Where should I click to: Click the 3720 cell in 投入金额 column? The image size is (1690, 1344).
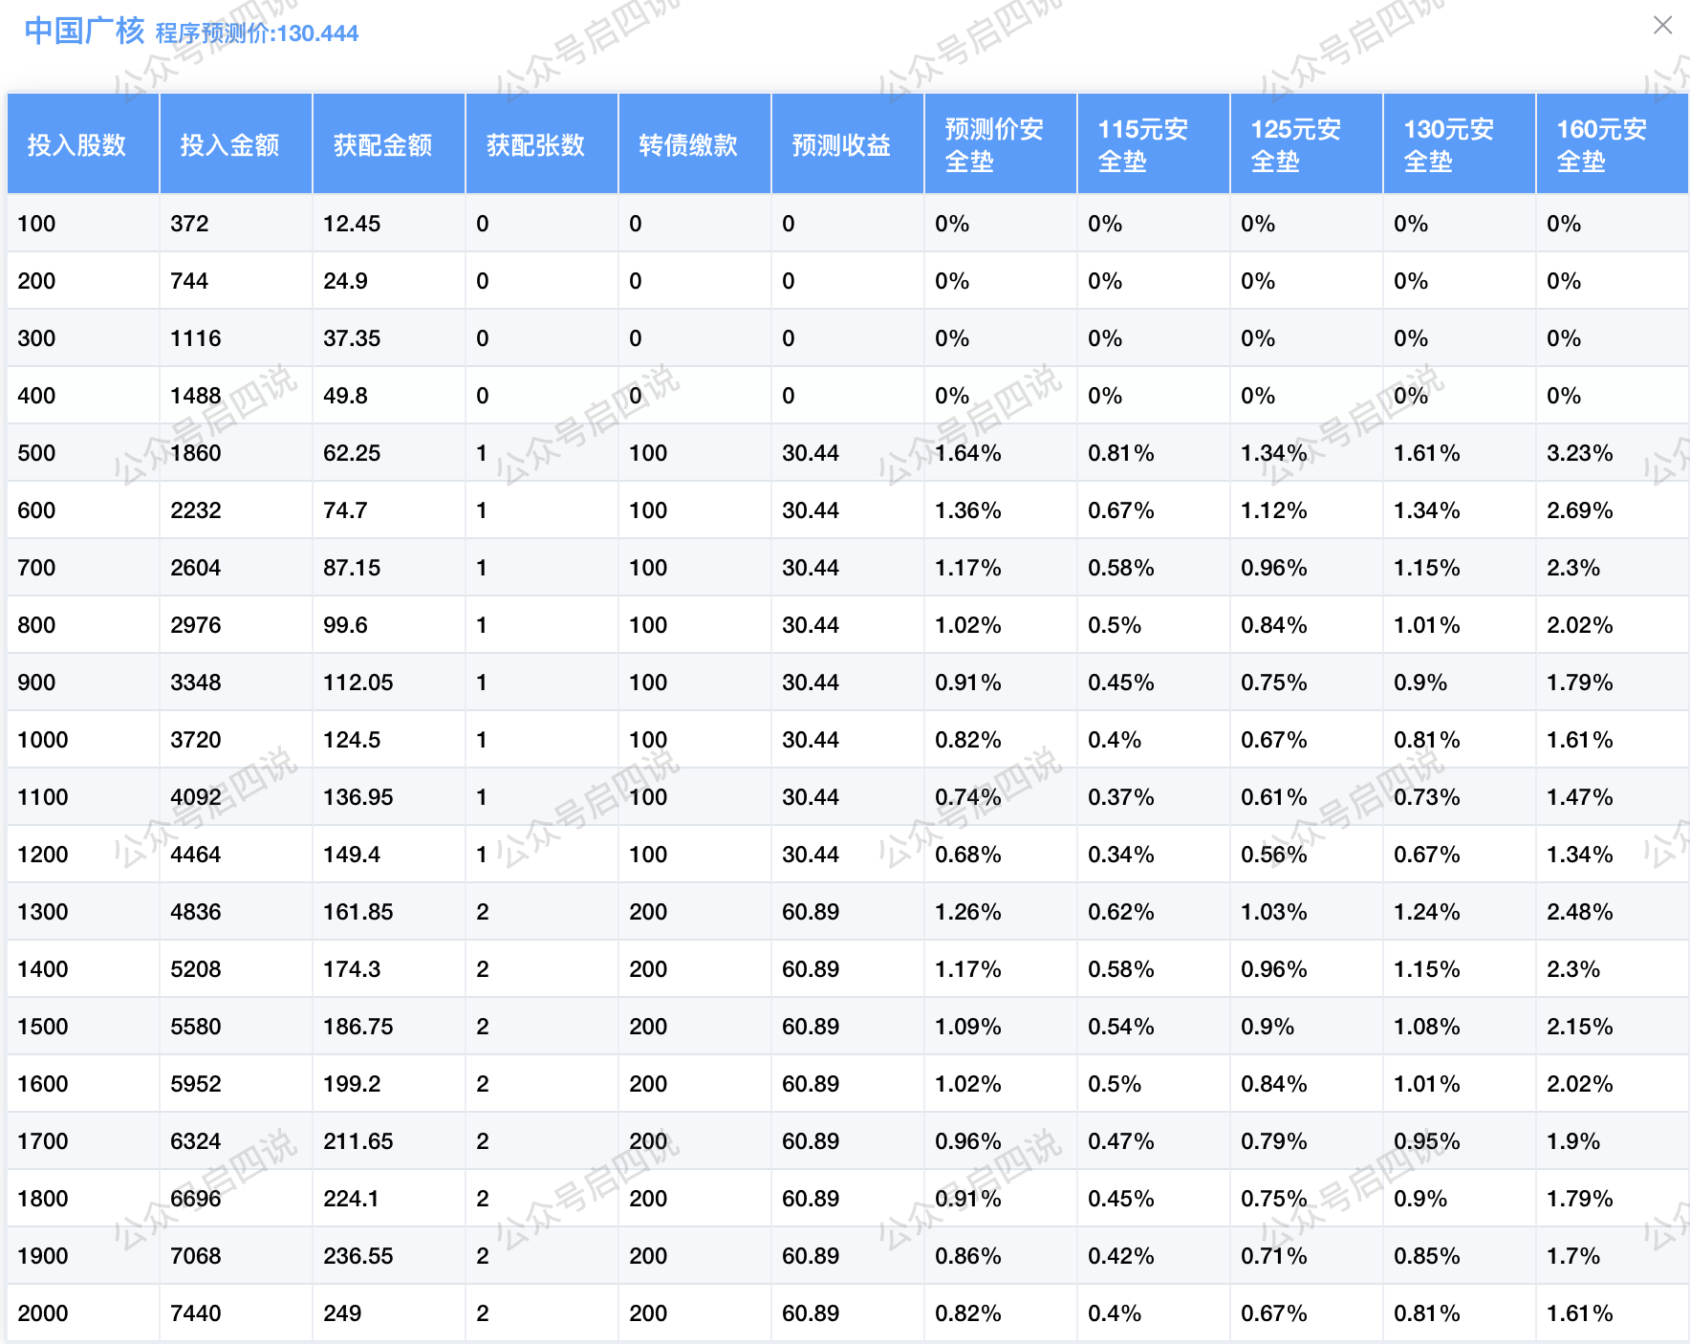point(196,740)
